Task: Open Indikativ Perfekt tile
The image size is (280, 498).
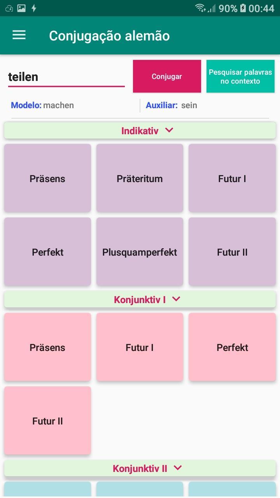Action: [47, 252]
